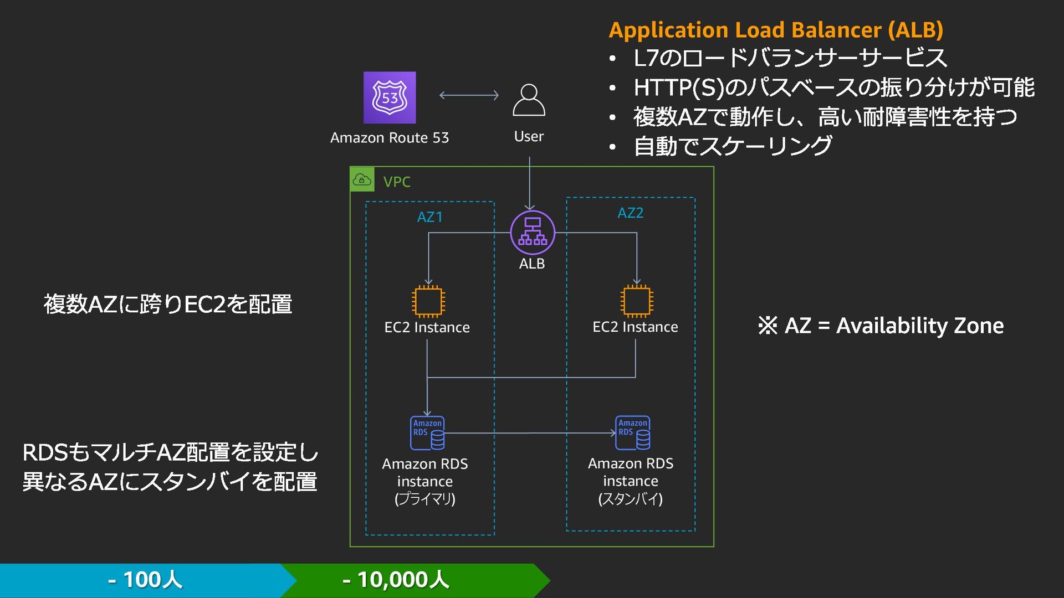Click the primary Amazon RDS icon
The height and width of the screenshot is (598, 1064).
click(x=427, y=433)
